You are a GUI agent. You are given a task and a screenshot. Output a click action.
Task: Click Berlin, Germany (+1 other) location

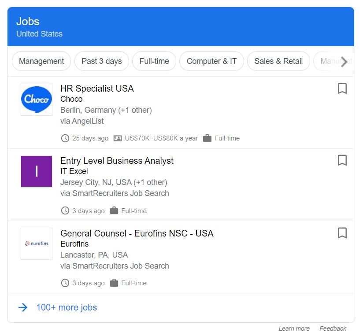click(x=106, y=110)
